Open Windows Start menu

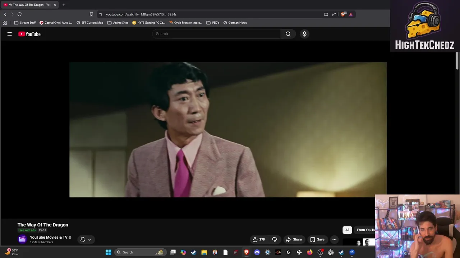tap(108, 252)
